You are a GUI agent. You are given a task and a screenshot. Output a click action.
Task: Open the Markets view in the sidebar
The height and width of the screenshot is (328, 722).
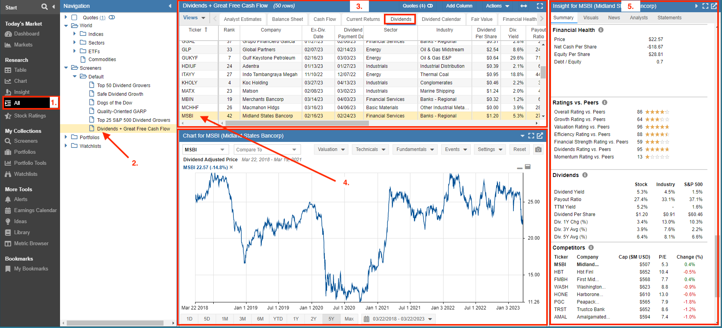coord(23,45)
